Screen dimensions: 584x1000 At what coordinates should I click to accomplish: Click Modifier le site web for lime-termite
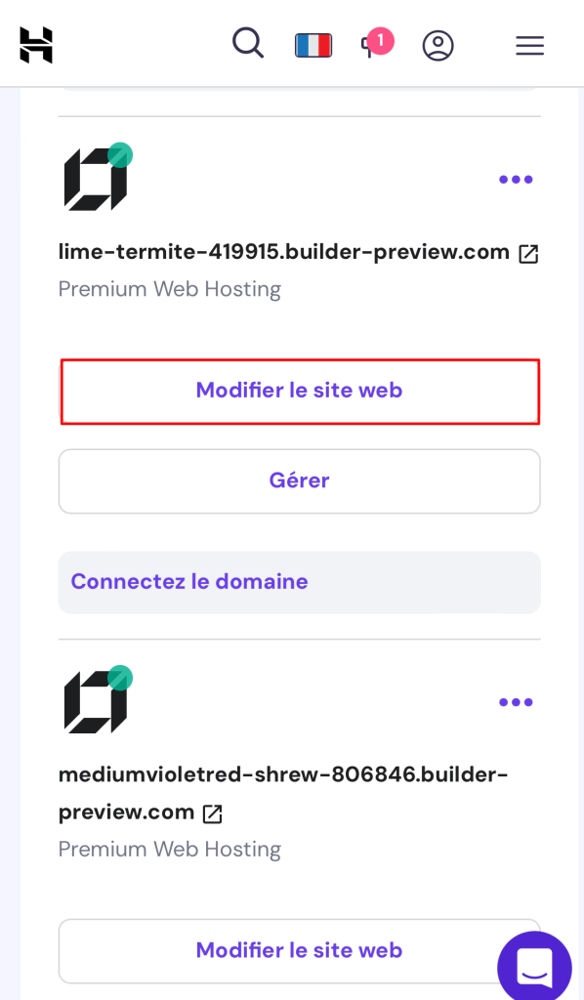[x=300, y=391]
